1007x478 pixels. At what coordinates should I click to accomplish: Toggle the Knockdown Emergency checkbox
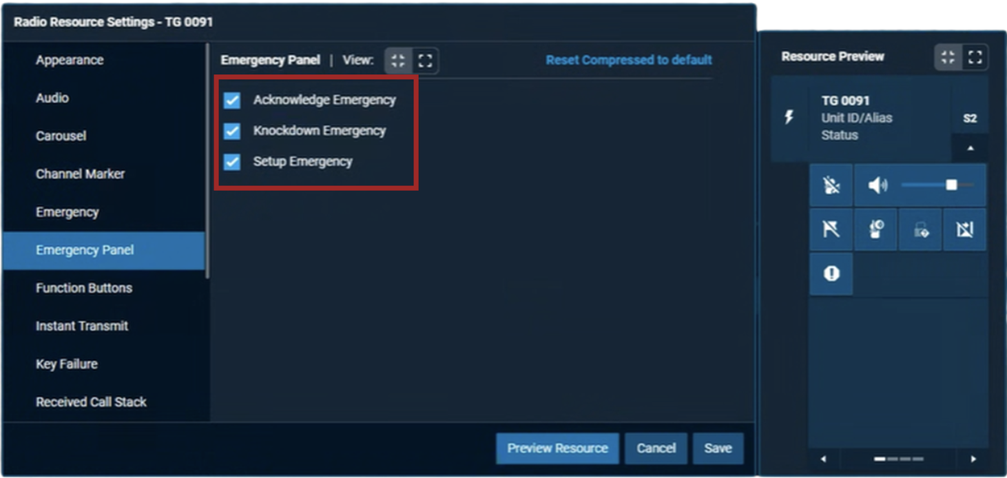click(232, 131)
